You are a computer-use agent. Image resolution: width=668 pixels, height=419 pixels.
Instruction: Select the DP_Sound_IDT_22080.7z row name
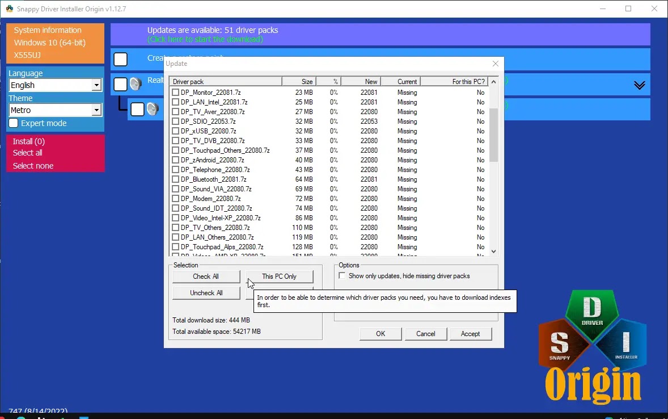click(217, 208)
